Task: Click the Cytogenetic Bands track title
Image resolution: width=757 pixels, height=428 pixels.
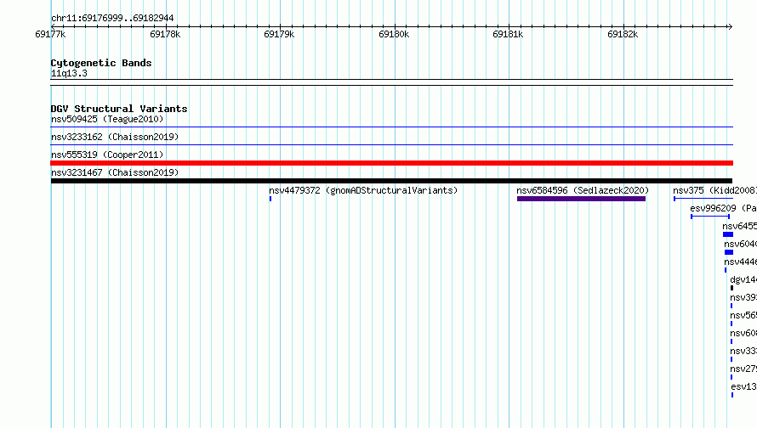Action: click(101, 63)
